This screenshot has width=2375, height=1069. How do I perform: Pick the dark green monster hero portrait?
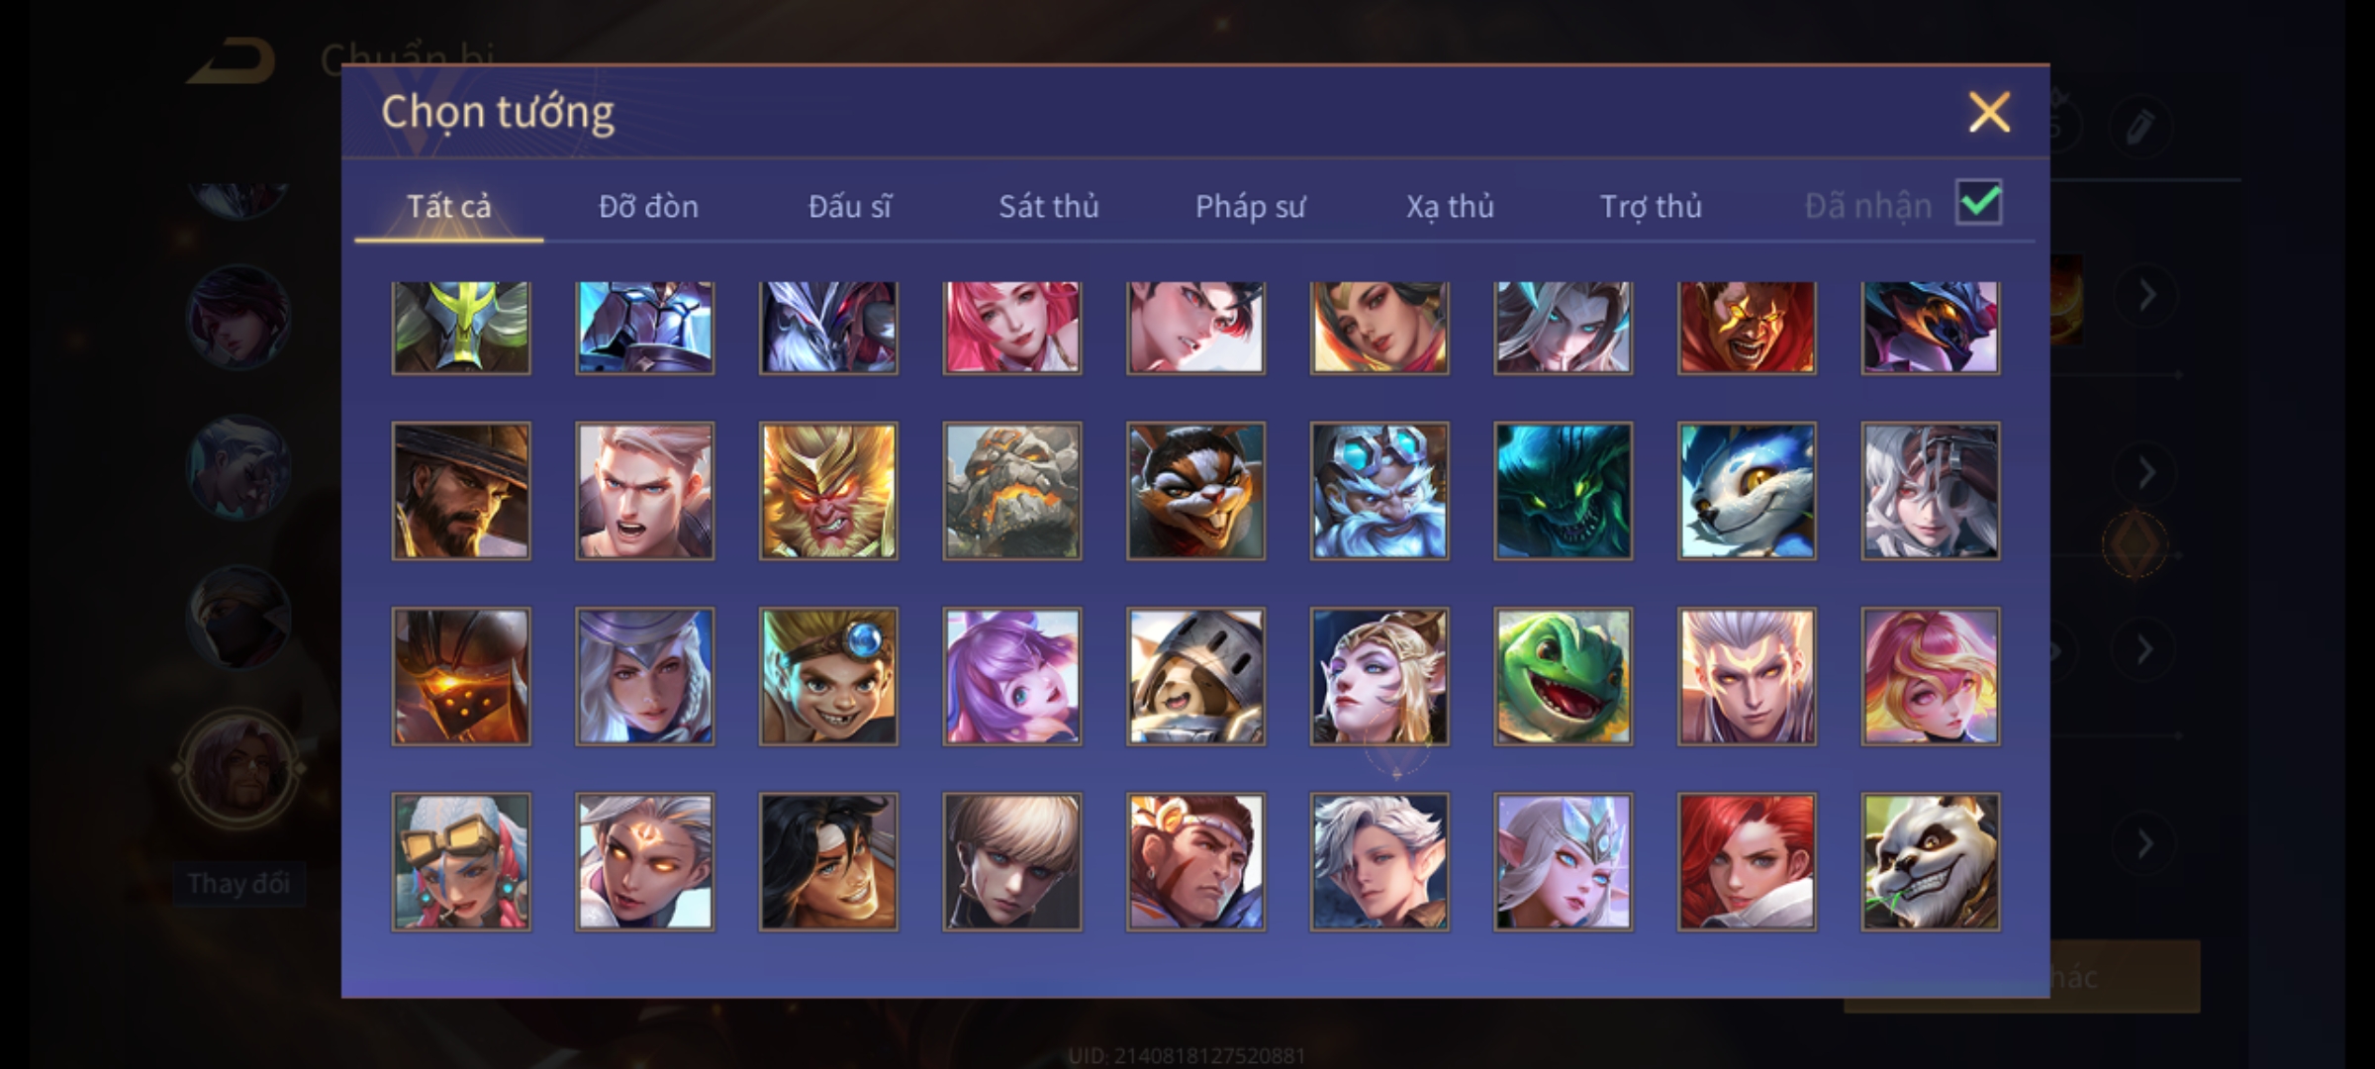pos(1564,491)
